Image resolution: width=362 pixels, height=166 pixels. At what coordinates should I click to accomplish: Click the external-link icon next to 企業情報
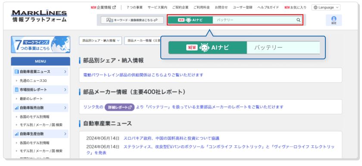tap(114, 7)
